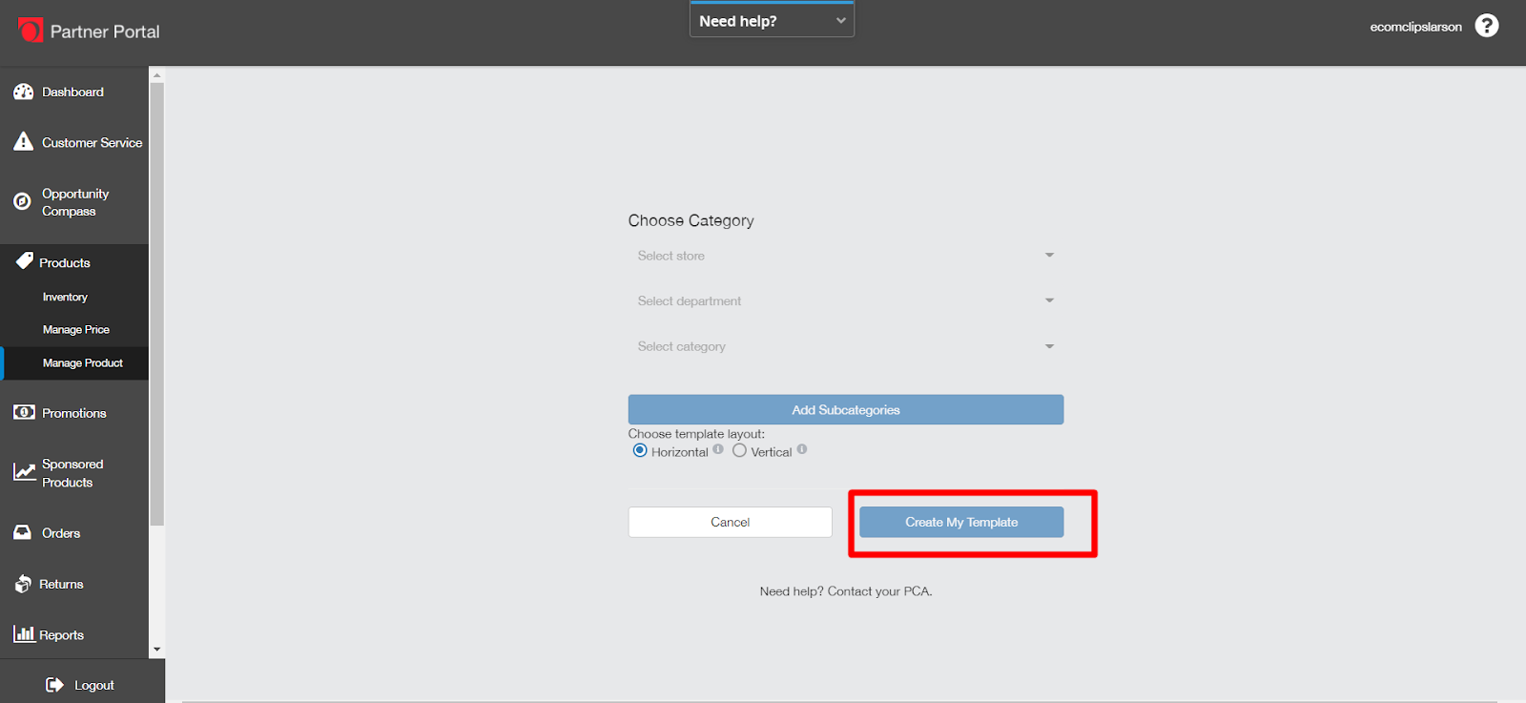Viewport: 1526px width, 703px height.
Task: Click the Sponsored Products chart icon
Action: [x=25, y=472]
